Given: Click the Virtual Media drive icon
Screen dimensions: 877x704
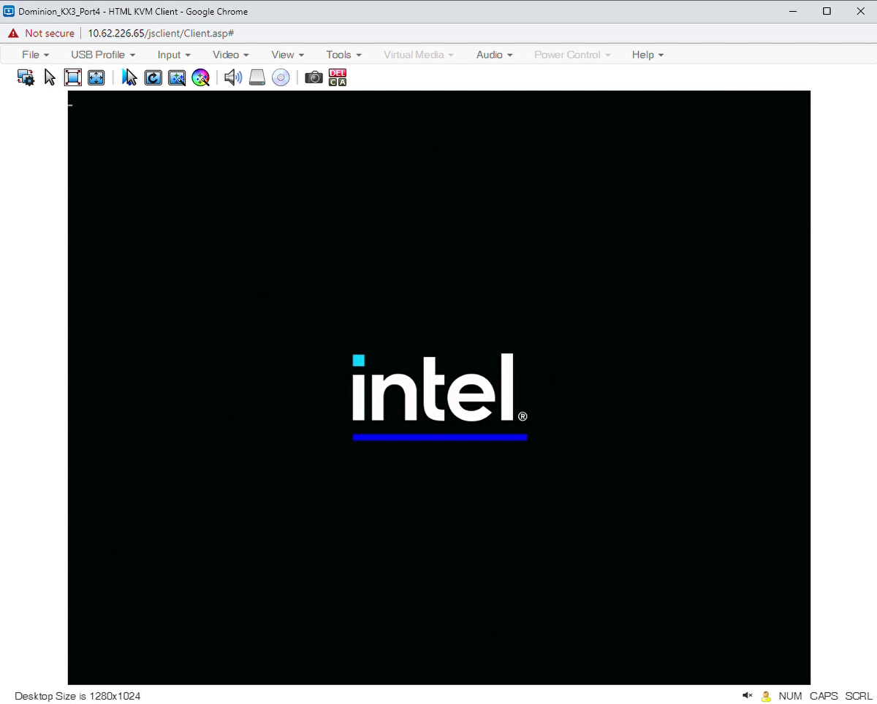Looking at the screenshot, I should pyautogui.click(x=257, y=77).
